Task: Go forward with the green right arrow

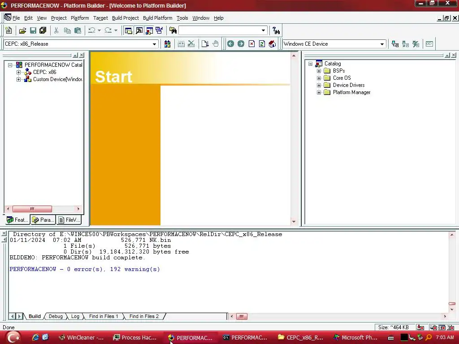Action: pyautogui.click(x=241, y=44)
